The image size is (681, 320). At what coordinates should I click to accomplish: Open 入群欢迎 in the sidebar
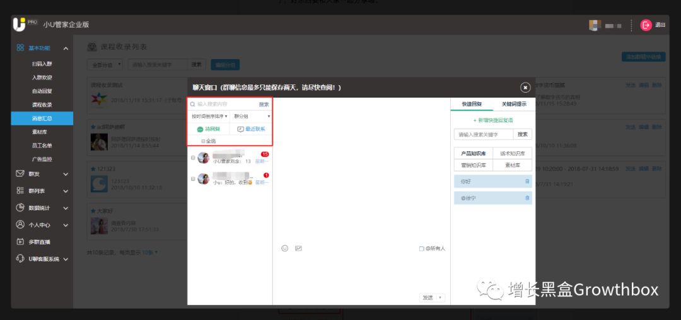(42, 77)
